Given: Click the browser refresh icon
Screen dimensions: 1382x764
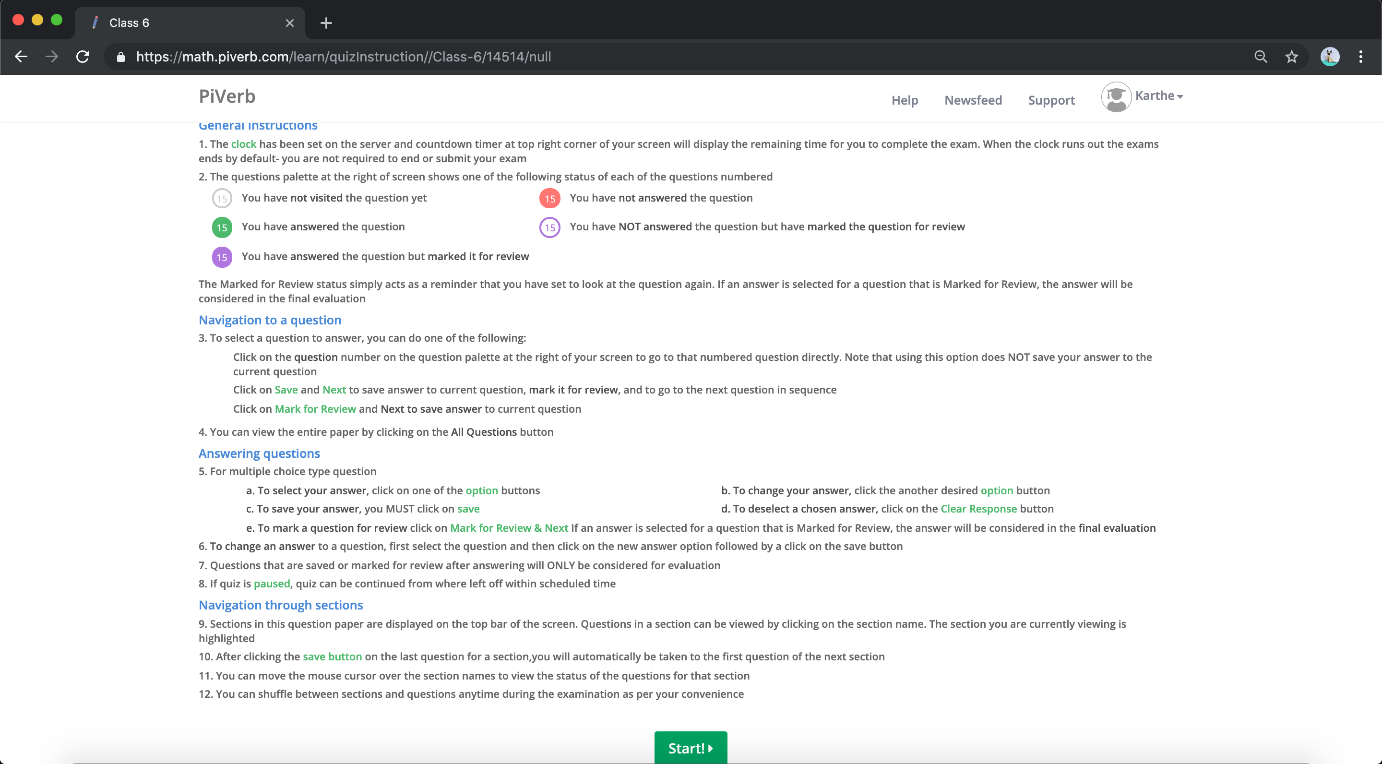Looking at the screenshot, I should [83, 57].
